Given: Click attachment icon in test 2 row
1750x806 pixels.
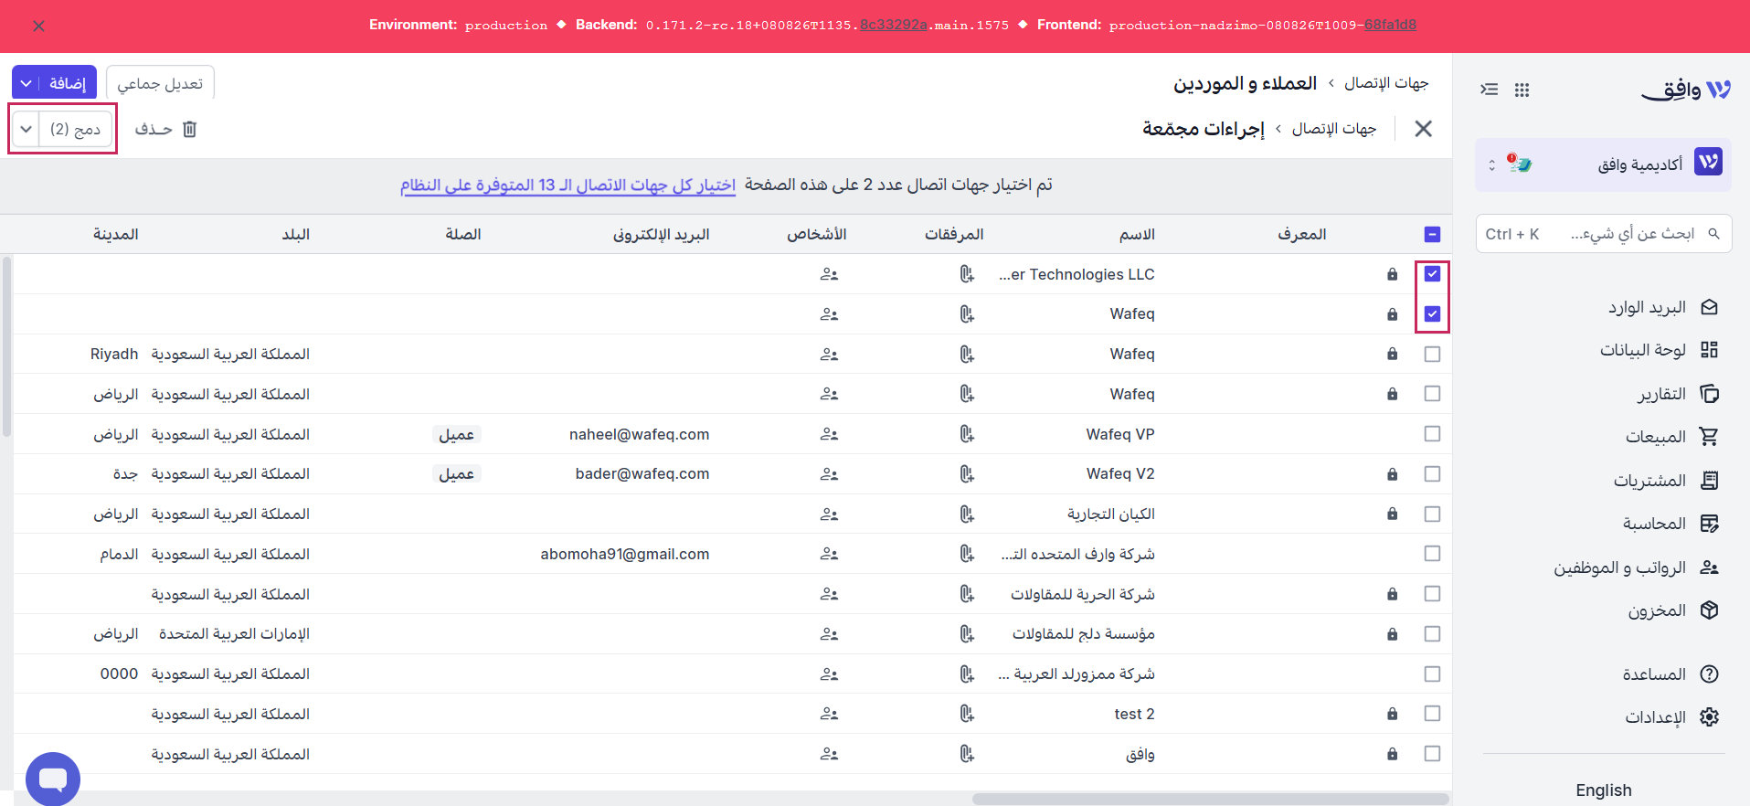Looking at the screenshot, I should pos(967,714).
